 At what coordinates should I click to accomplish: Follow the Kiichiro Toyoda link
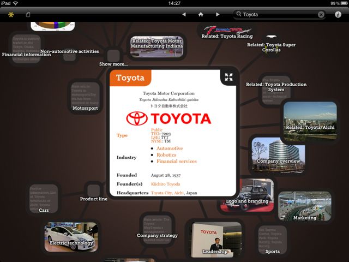coord(165,184)
